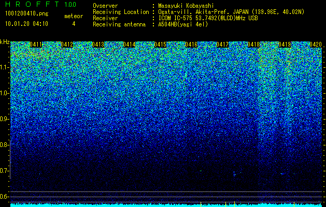Click the 'Receiving Location' label
This screenshot has height=207, width=326.
click(x=121, y=12)
